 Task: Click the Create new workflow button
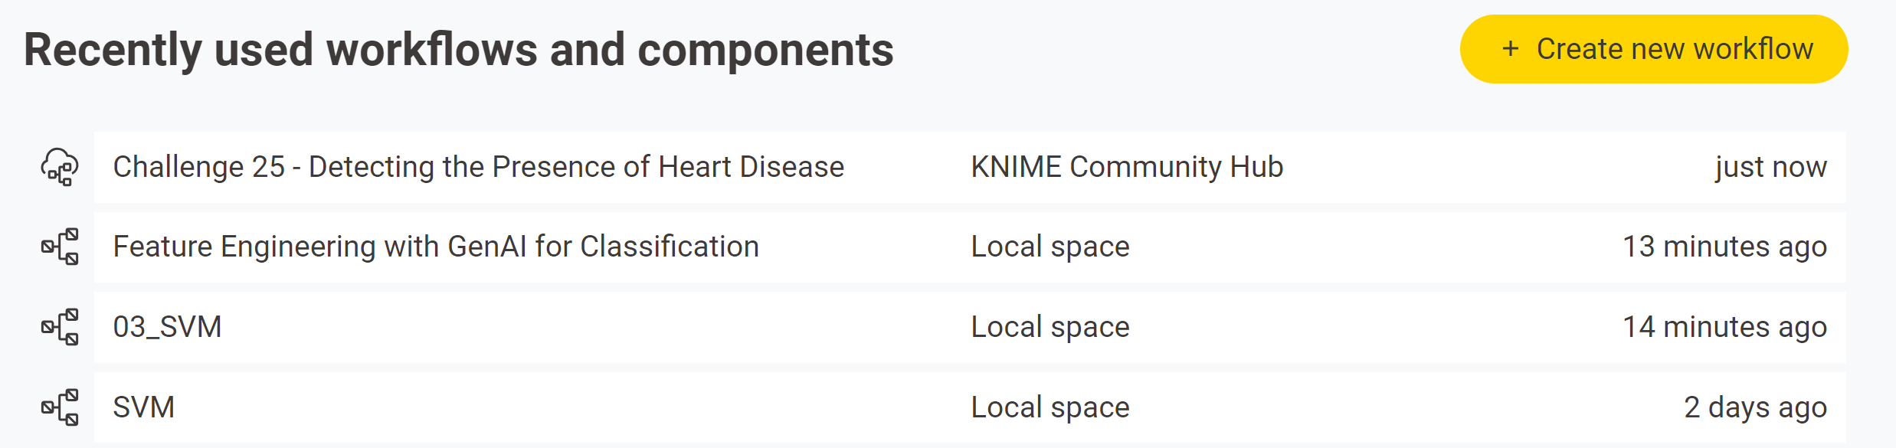1653,49
